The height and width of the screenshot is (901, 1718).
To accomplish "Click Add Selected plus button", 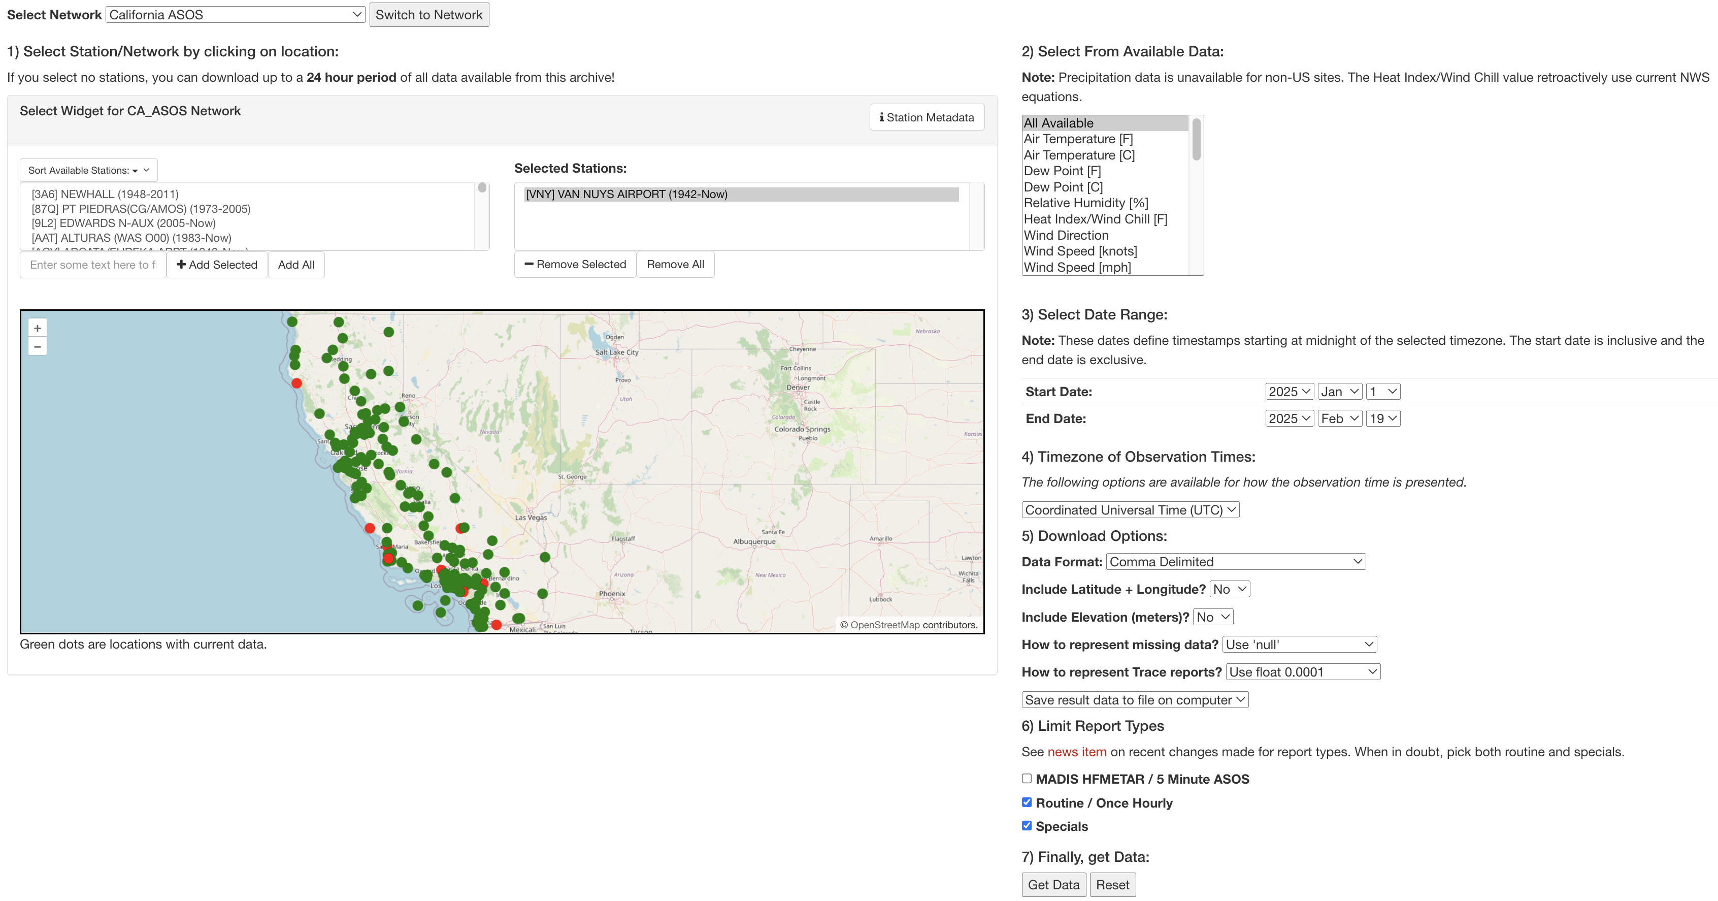I will coord(217,265).
